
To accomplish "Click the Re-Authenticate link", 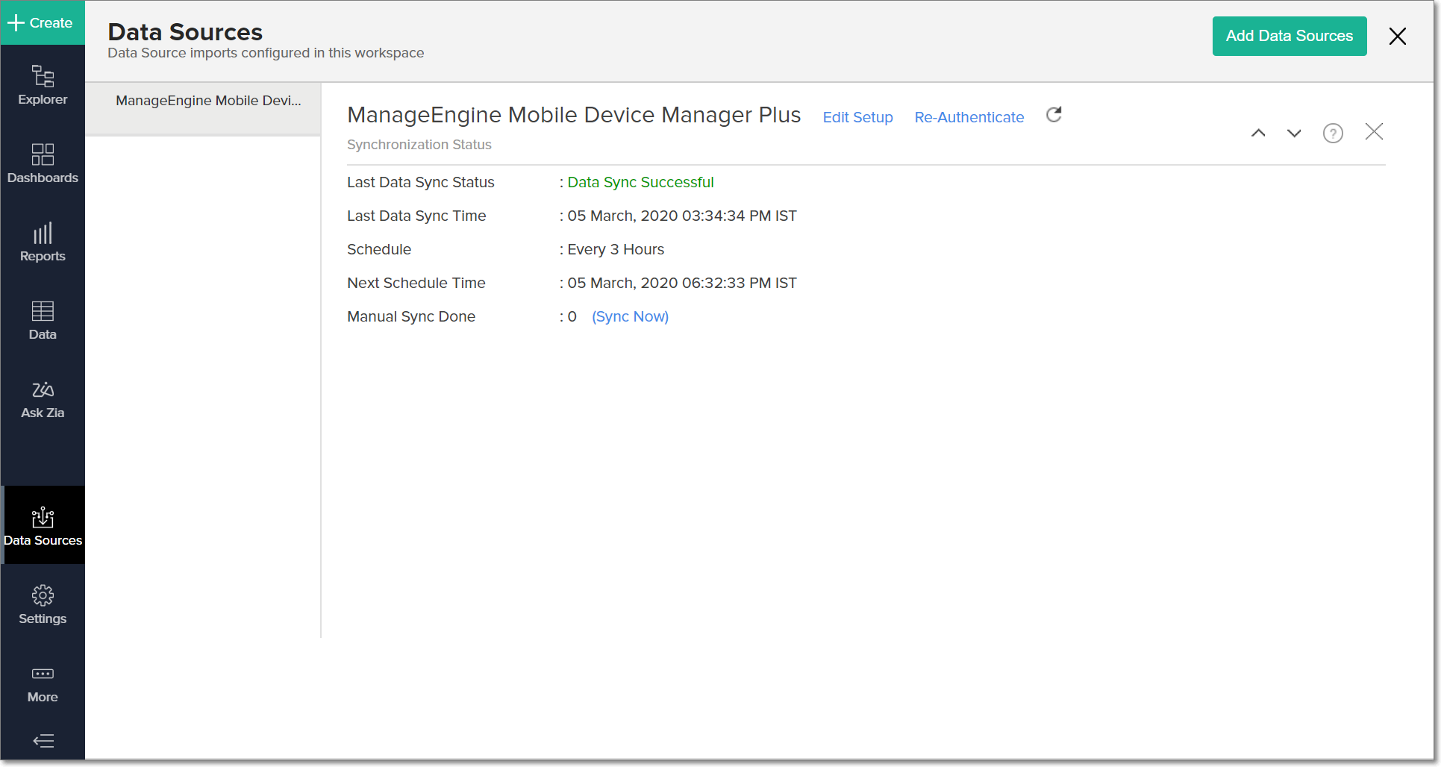I will pyautogui.click(x=969, y=117).
